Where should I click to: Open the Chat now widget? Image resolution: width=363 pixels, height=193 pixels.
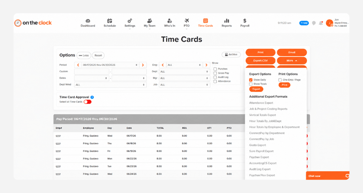coord(328,176)
